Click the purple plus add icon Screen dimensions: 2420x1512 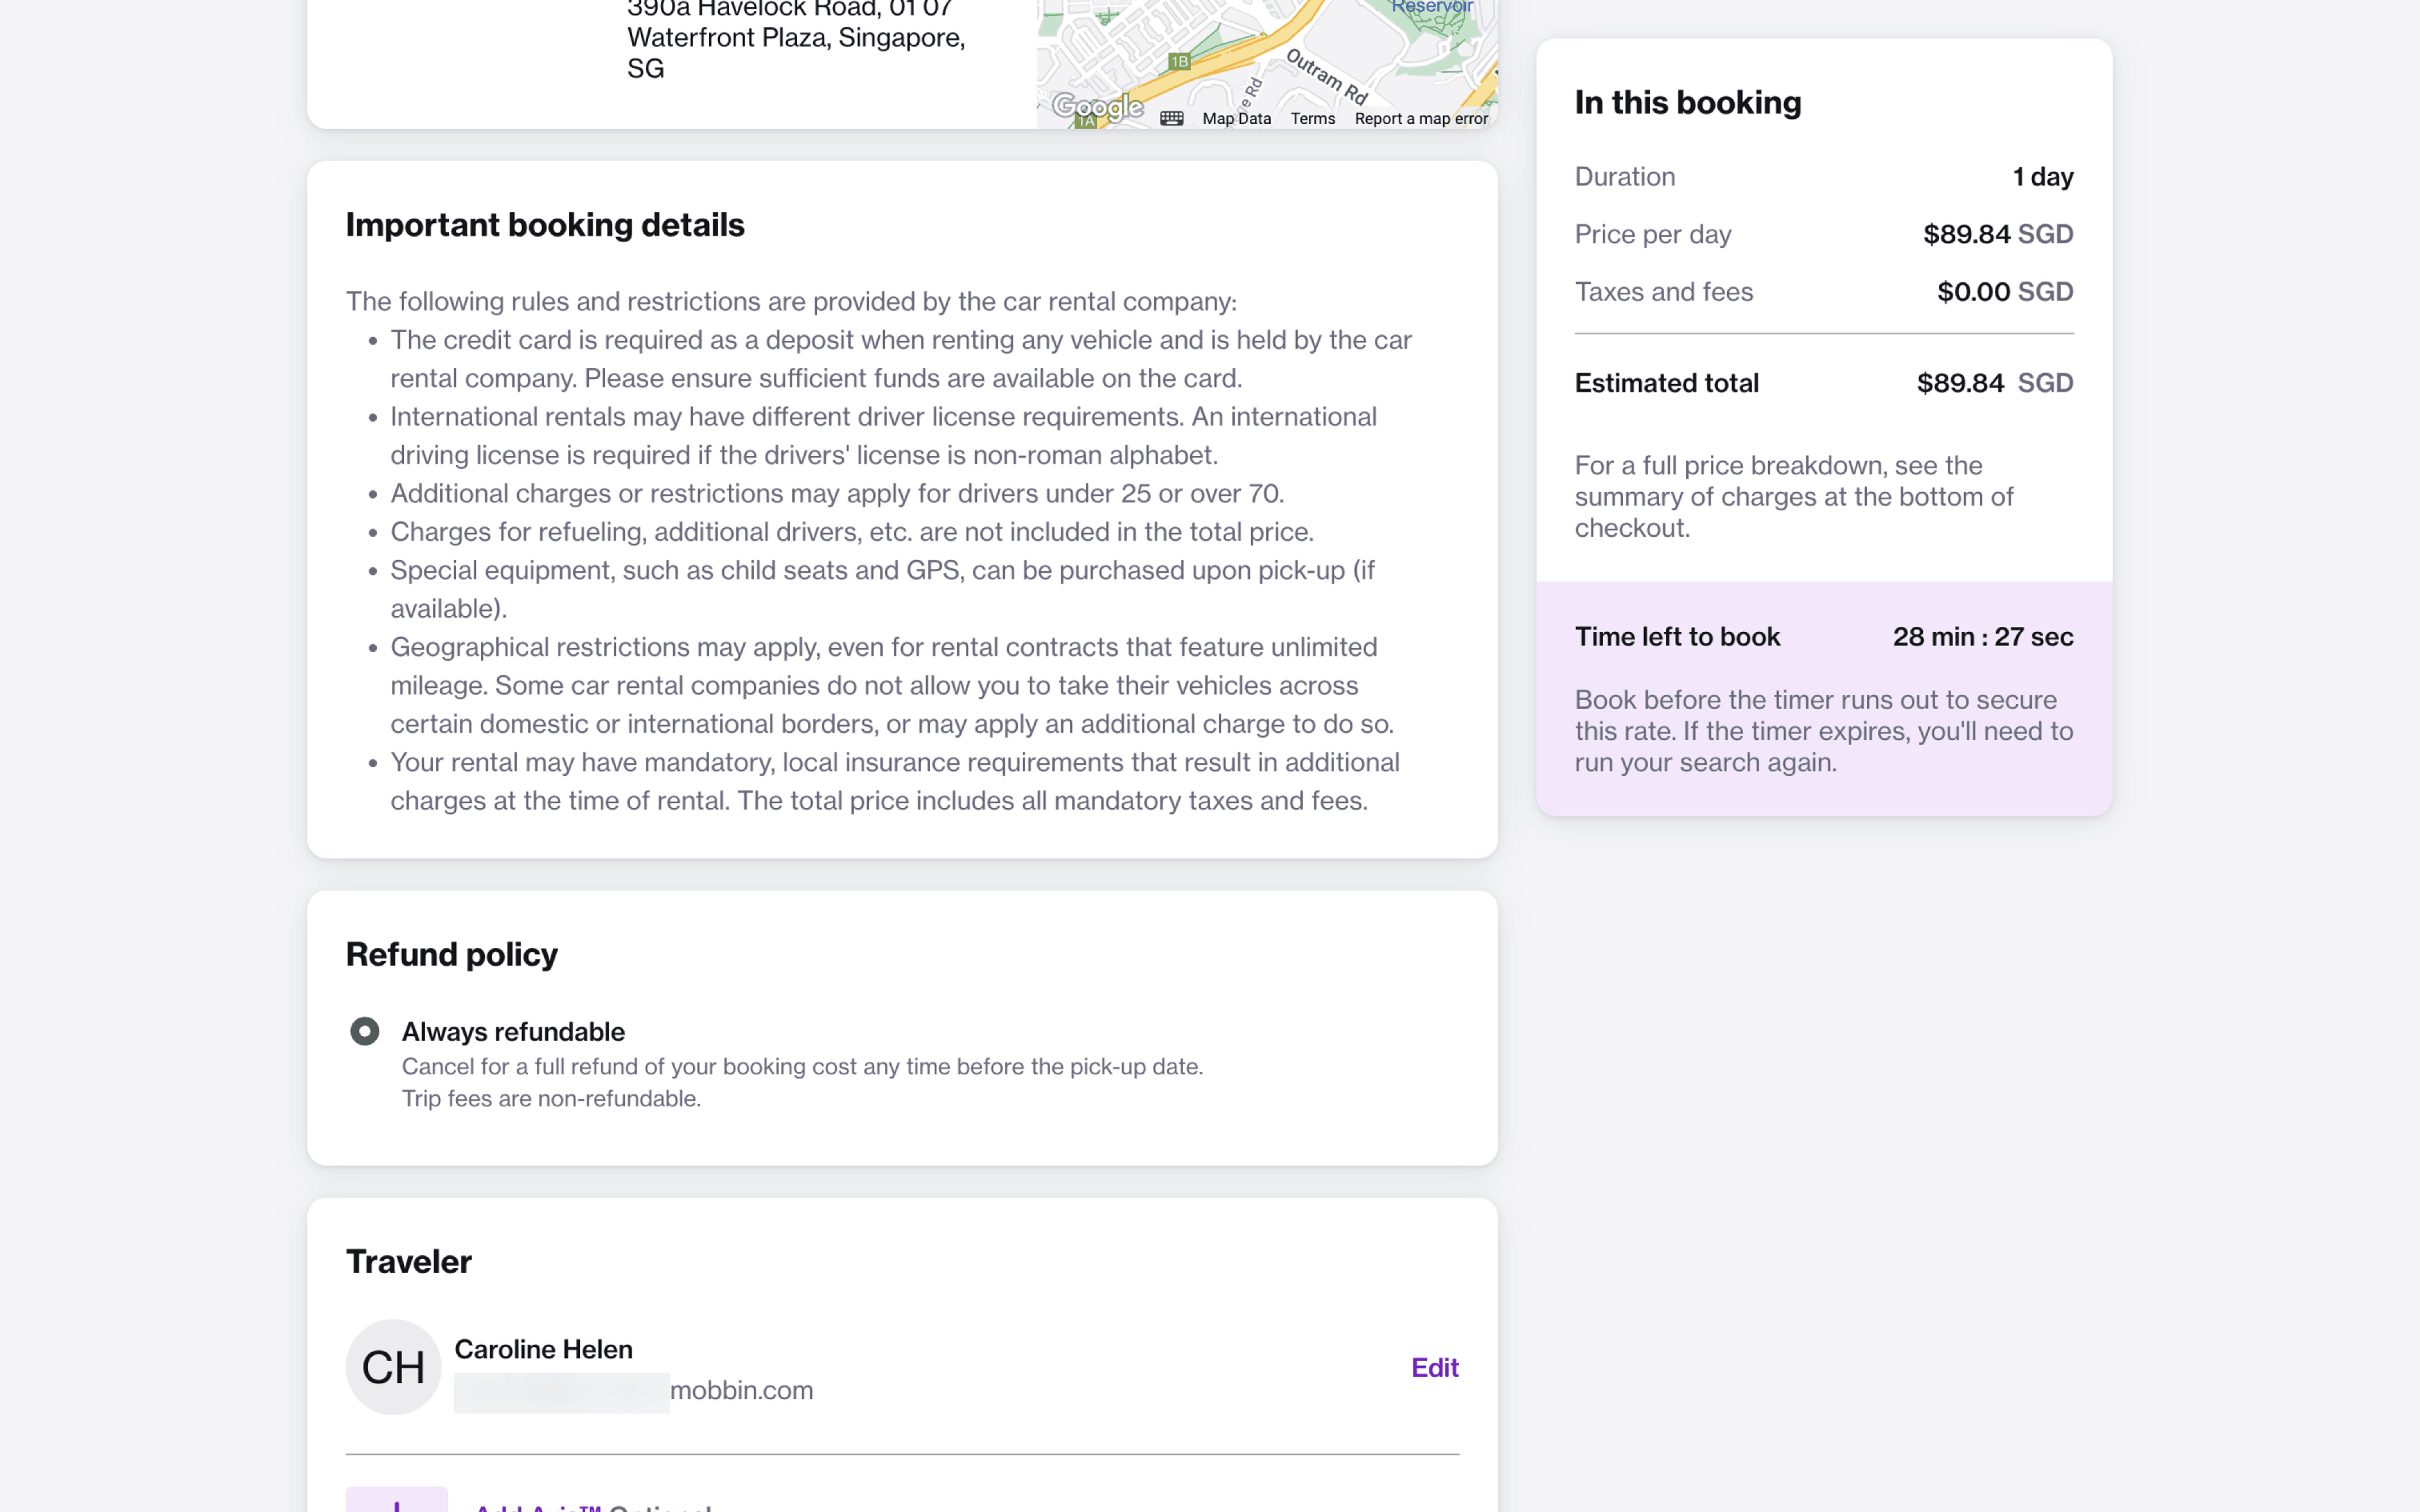point(397,1502)
